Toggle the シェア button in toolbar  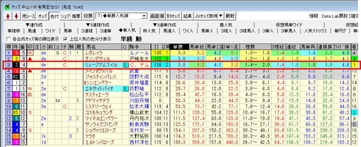tap(65, 16)
